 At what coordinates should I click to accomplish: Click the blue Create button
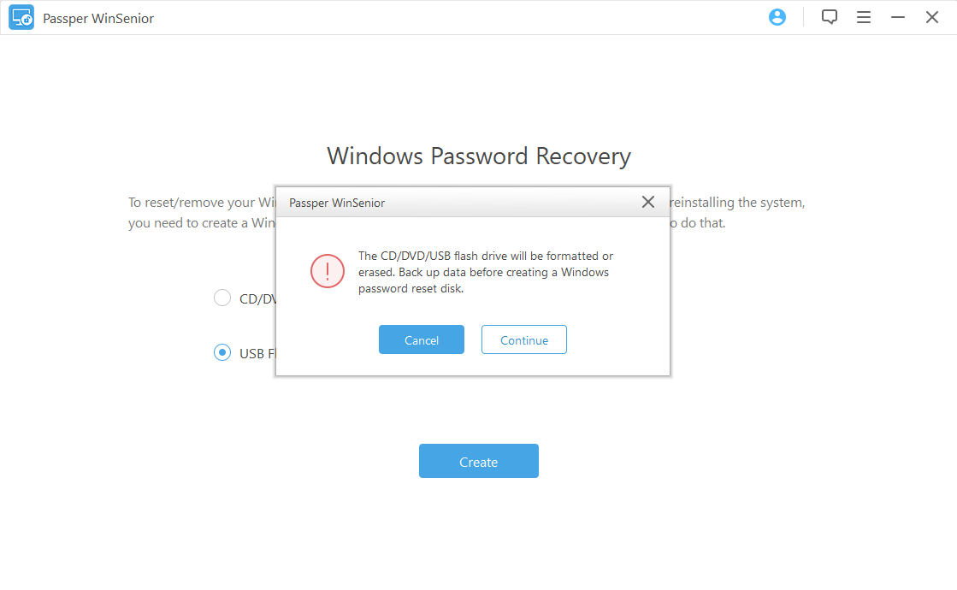click(x=478, y=461)
